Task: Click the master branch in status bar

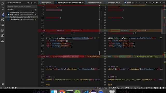Action: pos(4,88)
